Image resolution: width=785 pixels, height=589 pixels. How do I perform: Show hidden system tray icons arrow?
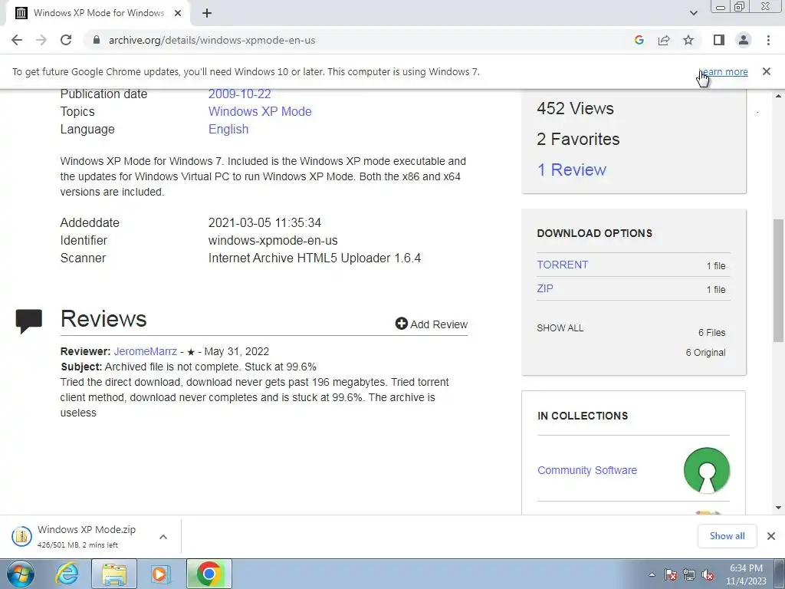coord(652,574)
